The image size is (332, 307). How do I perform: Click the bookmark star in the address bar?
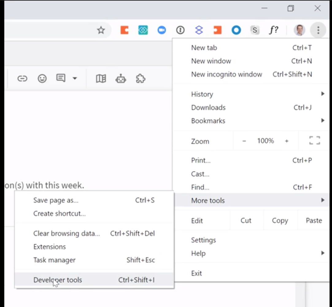[101, 30]
